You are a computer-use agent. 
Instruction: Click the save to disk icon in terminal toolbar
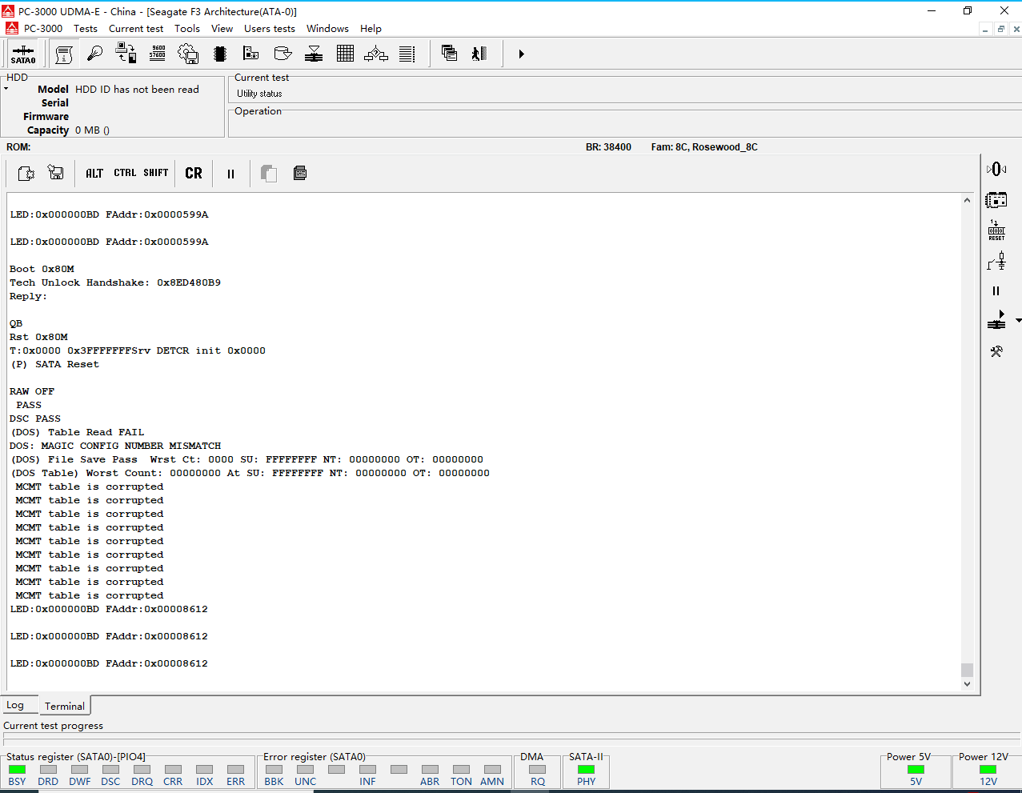56,173
